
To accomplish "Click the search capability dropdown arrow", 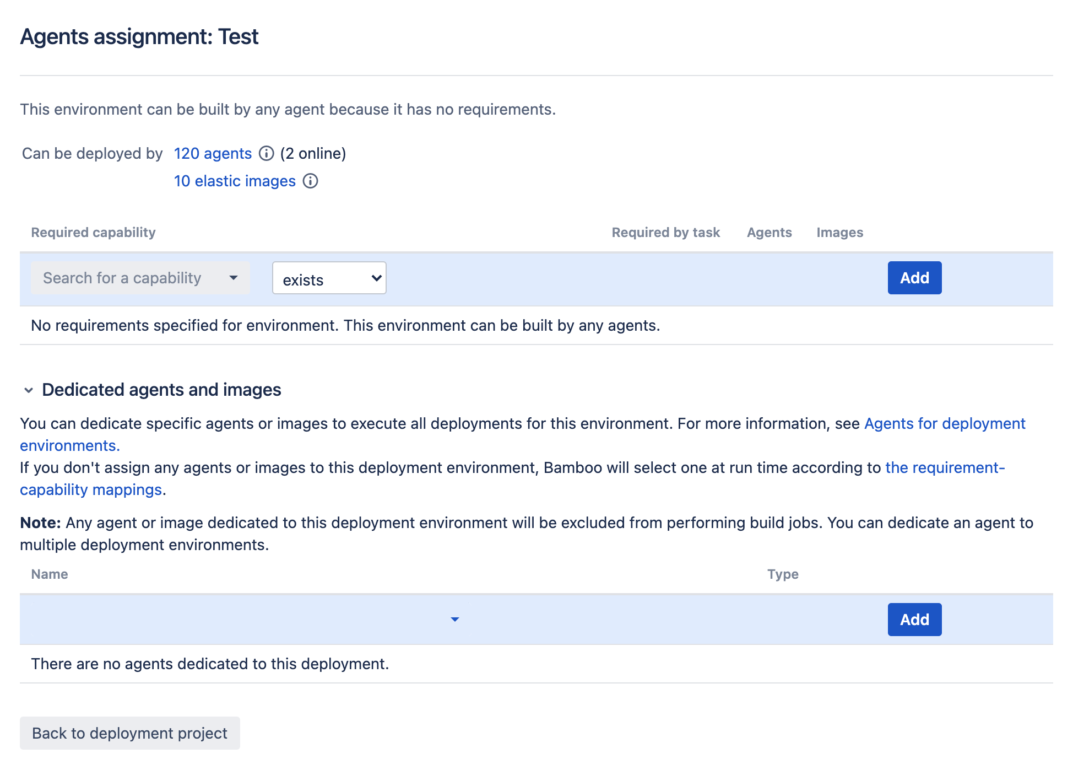I will coord(232,278).
